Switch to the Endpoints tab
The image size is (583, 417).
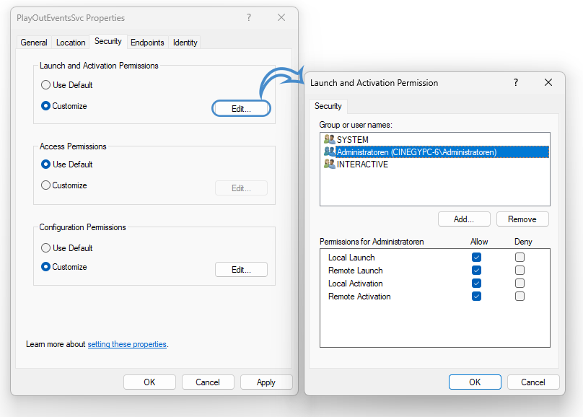point(147,43)
